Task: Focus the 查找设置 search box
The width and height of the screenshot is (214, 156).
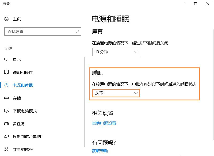Action: coord(40,31)
